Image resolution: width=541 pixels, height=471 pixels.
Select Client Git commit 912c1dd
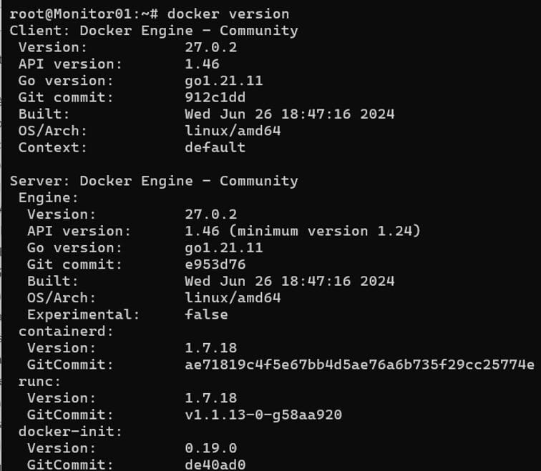[215, 97]
